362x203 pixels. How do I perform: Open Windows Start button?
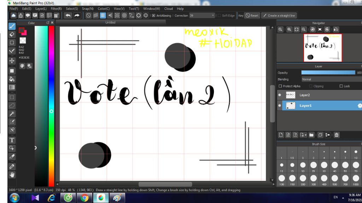coord(14,198)
